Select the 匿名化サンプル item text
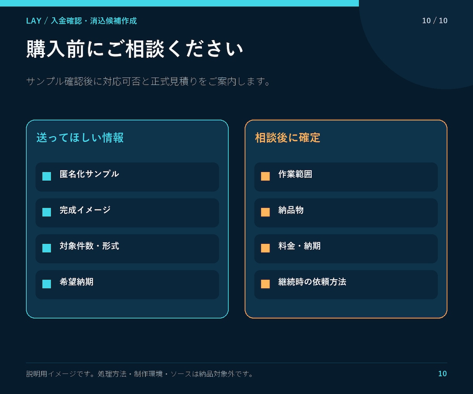Viewport: 473px width, 394px height. pyautogui.click(x=89, y=174)
